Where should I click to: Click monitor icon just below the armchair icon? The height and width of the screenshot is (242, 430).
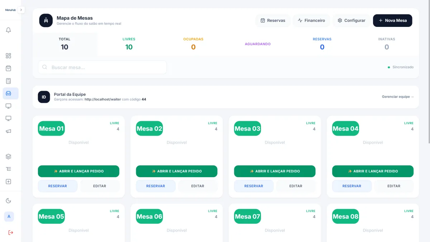tap(9, 106)
